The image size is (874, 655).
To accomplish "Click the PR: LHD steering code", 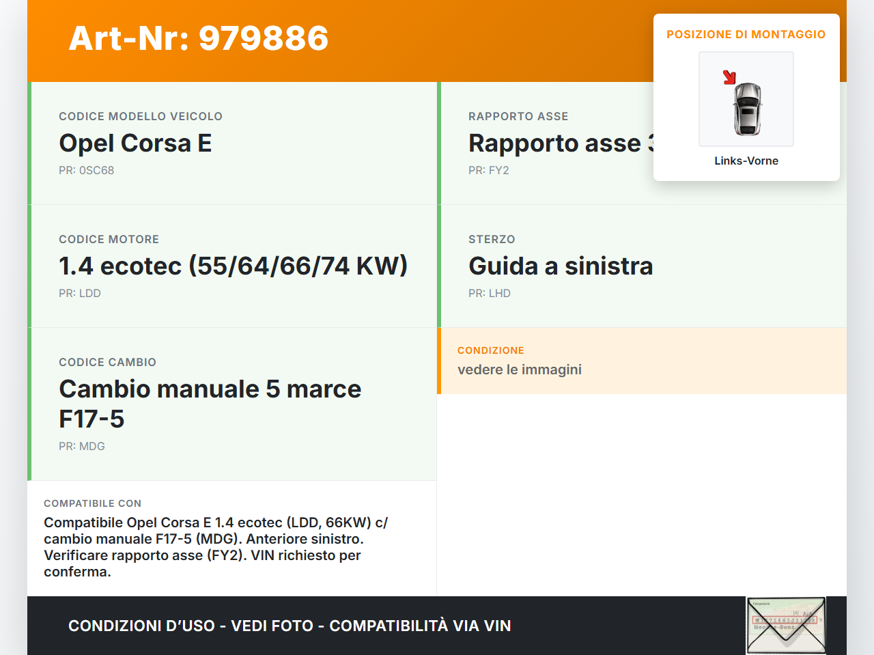I will pos(489,293).
